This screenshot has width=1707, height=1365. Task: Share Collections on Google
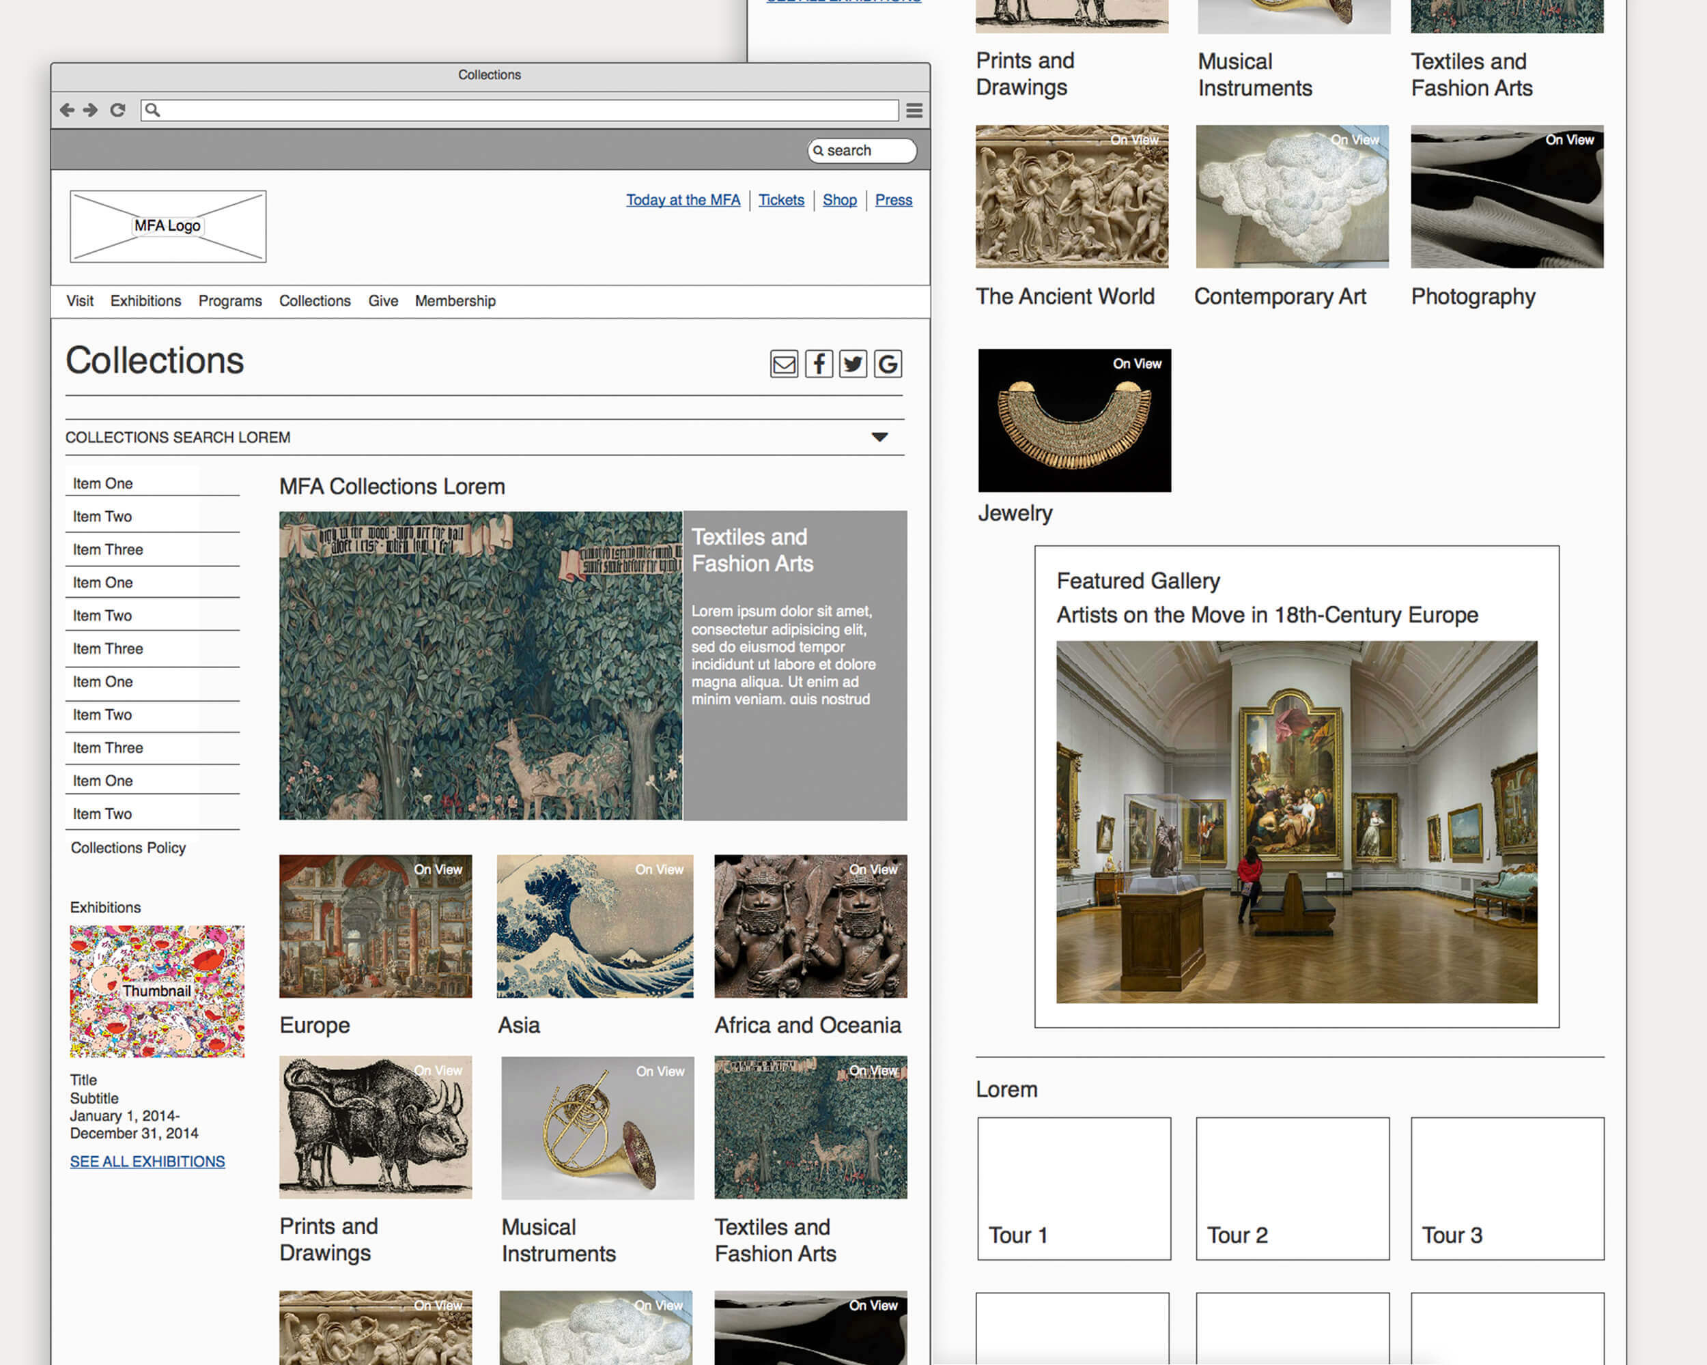pos(888,364)
